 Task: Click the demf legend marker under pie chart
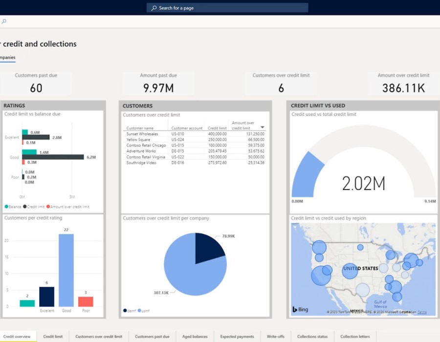point(125,310)
